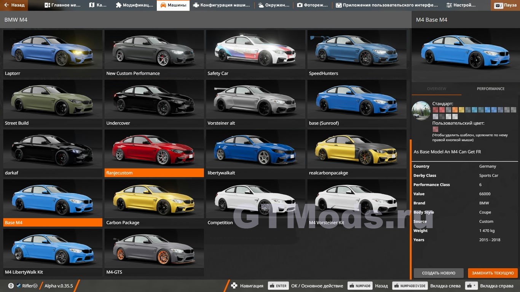The width and height of the screenshot is (520, 292).
Task: Open the Конфигурация машины tab
Action: pyautogui.click(x=222, y=5)
